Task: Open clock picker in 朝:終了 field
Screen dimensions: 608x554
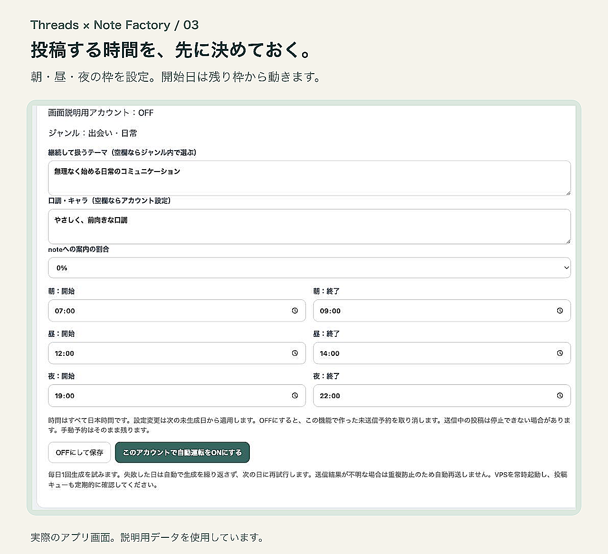Action: pos(560,311)
